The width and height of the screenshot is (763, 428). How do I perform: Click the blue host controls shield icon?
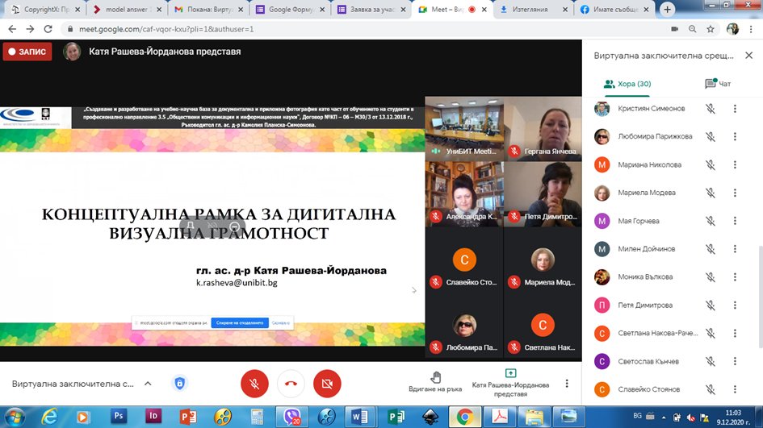180,384
